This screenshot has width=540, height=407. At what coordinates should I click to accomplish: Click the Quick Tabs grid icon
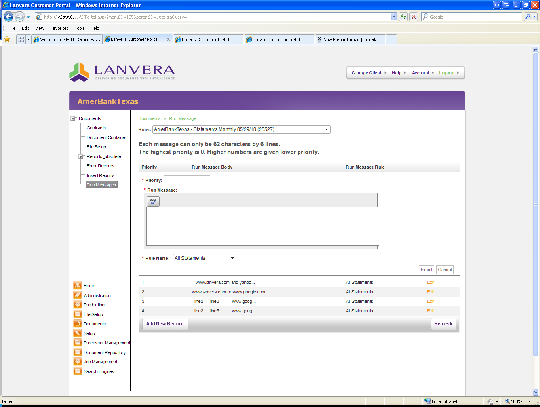click(21, 39)
